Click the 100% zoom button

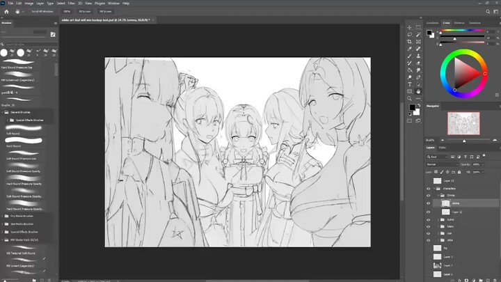tap(67, 12)
